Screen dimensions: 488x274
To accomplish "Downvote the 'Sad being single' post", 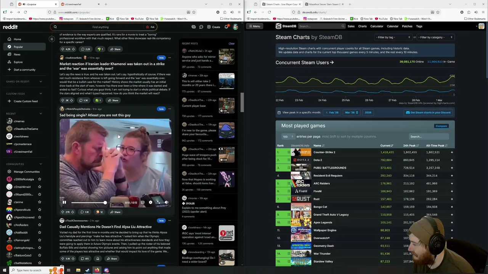I will tap(72, 212).
